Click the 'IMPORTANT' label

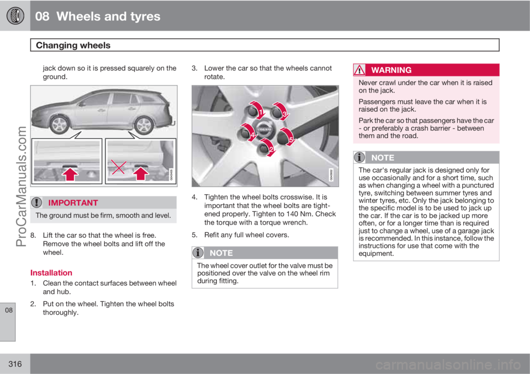(73, 202)
